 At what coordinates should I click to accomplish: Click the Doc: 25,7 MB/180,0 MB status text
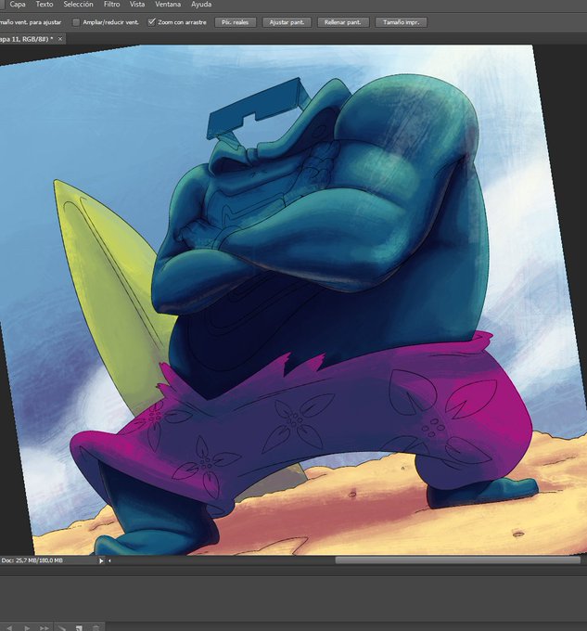click(32, 560)
